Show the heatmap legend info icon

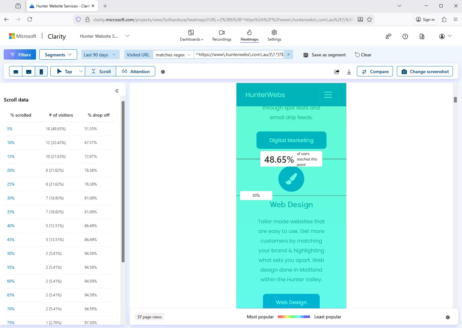[x=448, y=317]
